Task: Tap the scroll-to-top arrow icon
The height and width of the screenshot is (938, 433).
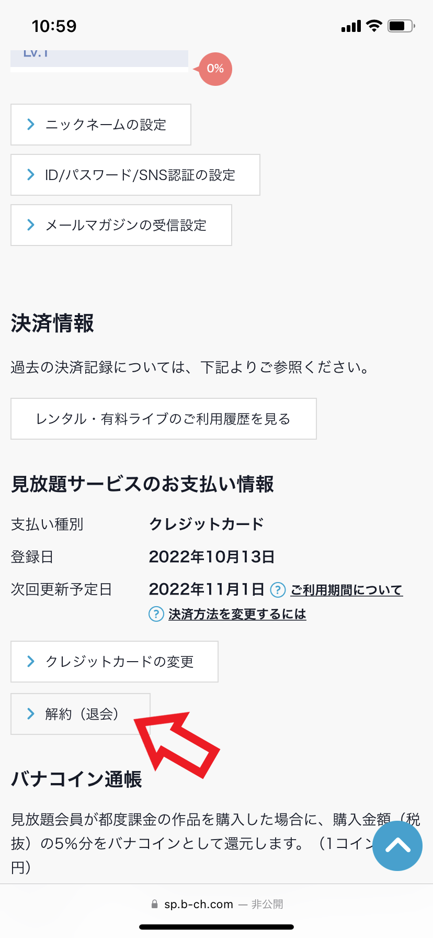Action: 397,846
